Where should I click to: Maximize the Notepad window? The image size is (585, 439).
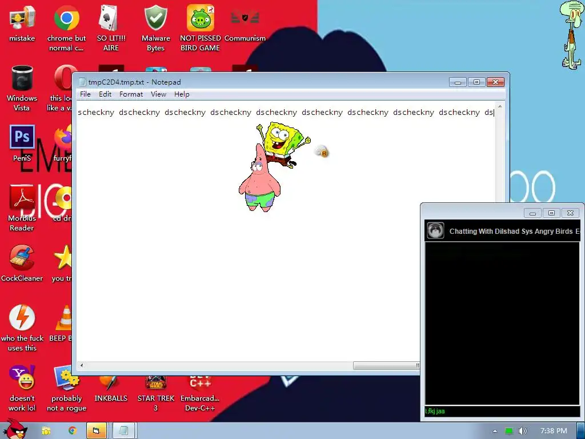click(x=476, y=82)
